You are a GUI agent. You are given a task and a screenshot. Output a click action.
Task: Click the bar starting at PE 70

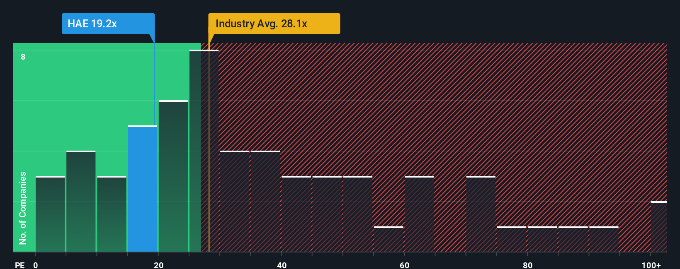pyautogui.click(x=481, y=214)
